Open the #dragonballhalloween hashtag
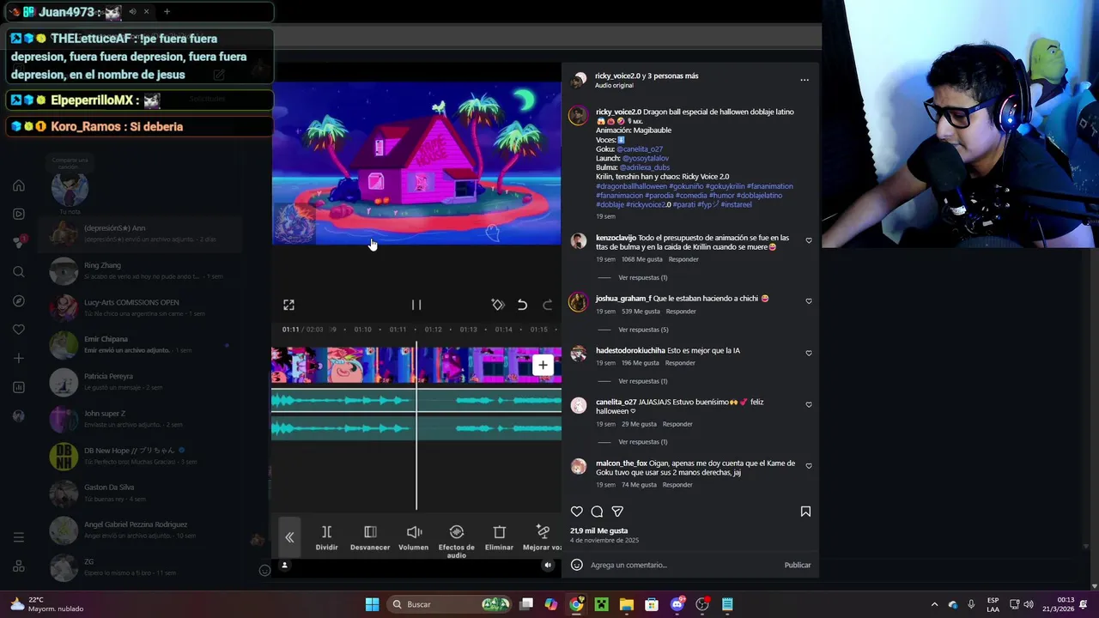The image size is (1099, 618). [631, 186]
